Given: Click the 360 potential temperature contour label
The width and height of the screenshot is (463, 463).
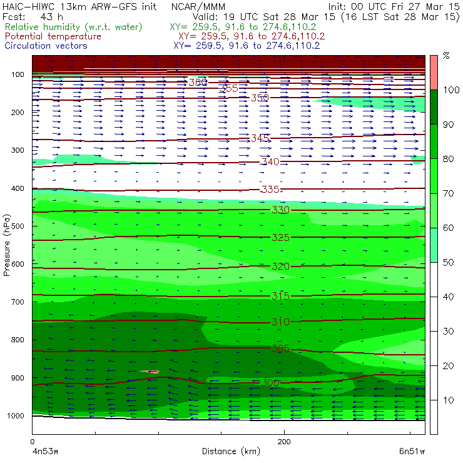Looking at the screenshot, I should click(198, 82).
